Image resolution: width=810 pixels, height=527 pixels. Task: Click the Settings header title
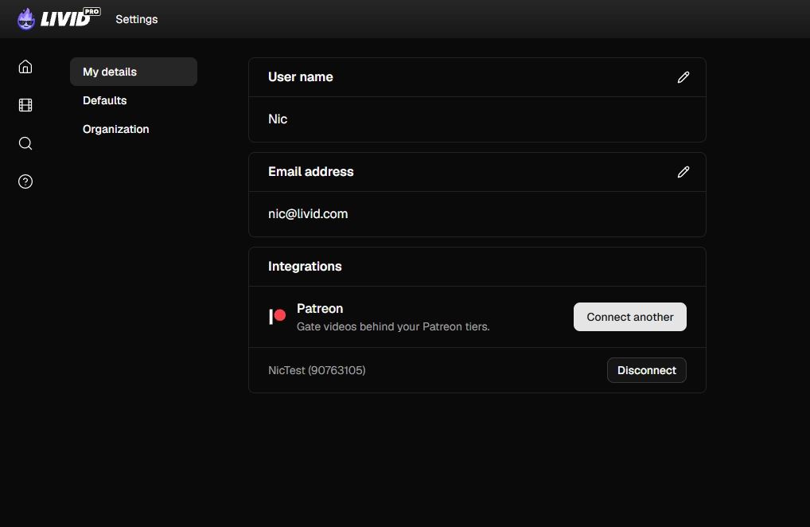pos(136,19)
